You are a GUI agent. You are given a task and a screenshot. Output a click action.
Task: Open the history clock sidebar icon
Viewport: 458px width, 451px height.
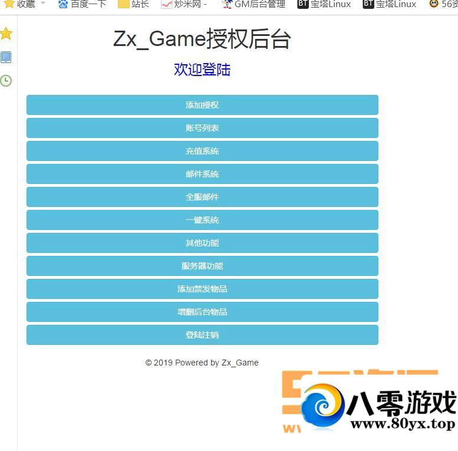tap(6, 81)
